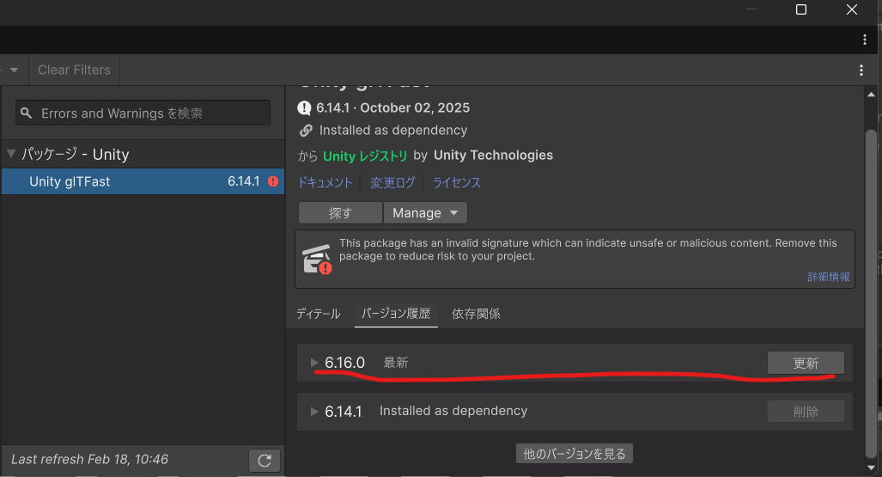Switch to the ディテール tab
This screenshot has height=477, width=882.
coord(319,314)
